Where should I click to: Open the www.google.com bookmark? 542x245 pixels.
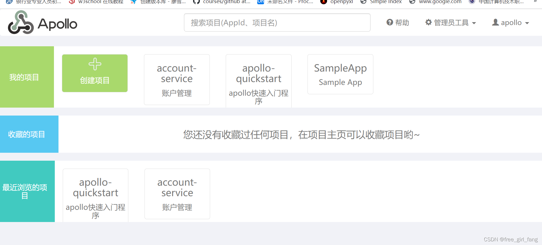click(436, 2)
